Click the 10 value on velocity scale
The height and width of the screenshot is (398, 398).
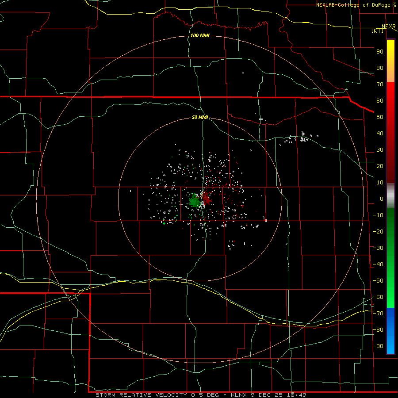[x=380, y=183]
